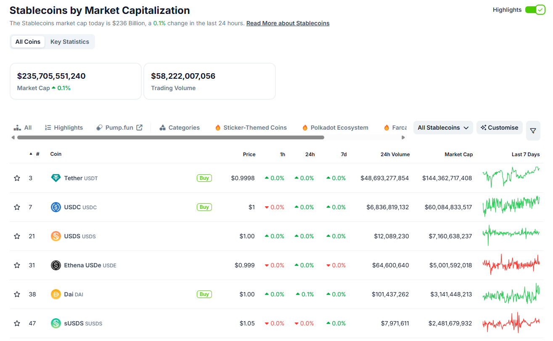Image resolution: width=553 pixels, height=341 pixels.
Task: Buy USDC using its Buy button
Action: (204, 207)
